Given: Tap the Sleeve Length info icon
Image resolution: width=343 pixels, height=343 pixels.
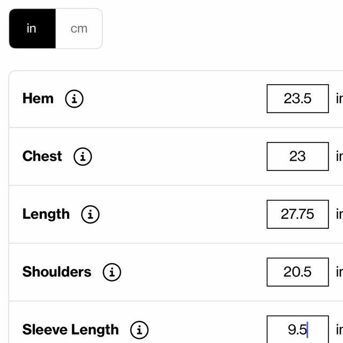Looking at the screenshot, I should 139,330.
